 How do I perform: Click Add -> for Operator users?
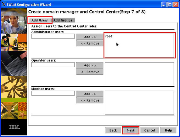click(90, 65)
